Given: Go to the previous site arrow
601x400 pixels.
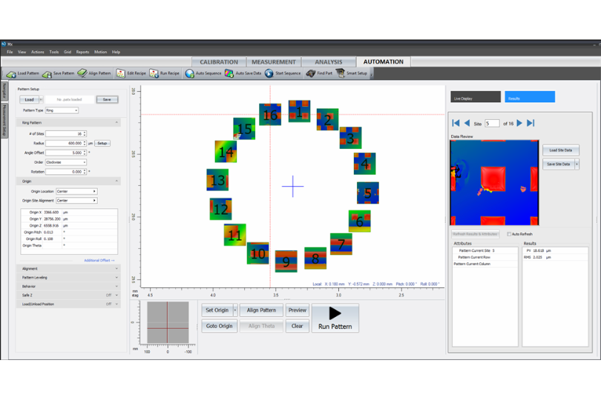Looking at the screenshot, I should 467,123.
